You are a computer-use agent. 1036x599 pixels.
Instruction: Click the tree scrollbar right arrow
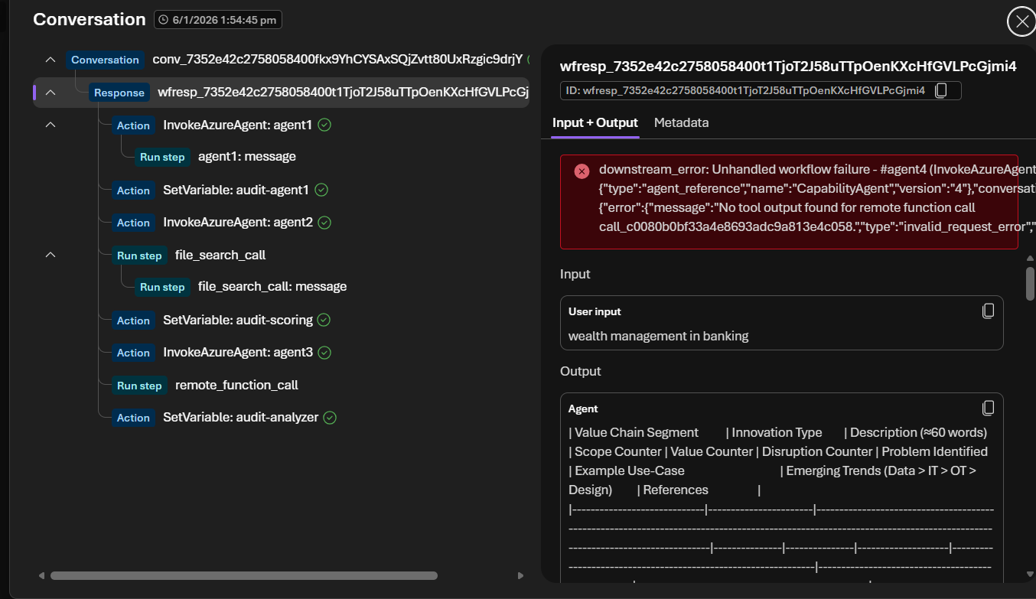click(520, 575)
